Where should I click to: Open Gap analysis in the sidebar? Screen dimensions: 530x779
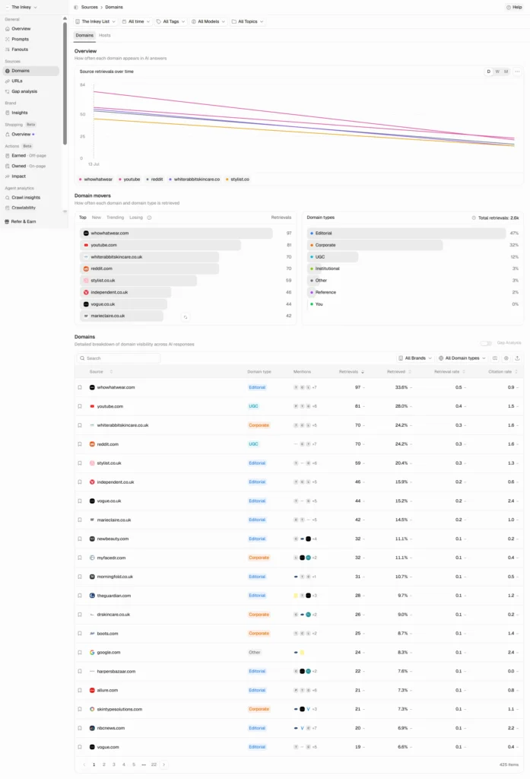click(24, 91)
